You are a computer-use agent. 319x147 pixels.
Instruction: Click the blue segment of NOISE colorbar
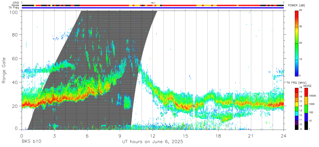pos(306,117)
